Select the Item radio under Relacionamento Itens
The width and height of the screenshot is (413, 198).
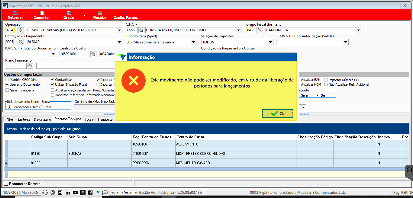tap(41, 107)
